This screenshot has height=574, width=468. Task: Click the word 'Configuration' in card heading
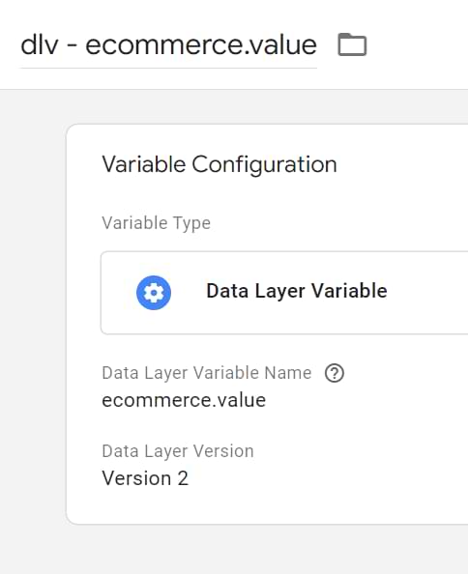click(x=264, y=164)
